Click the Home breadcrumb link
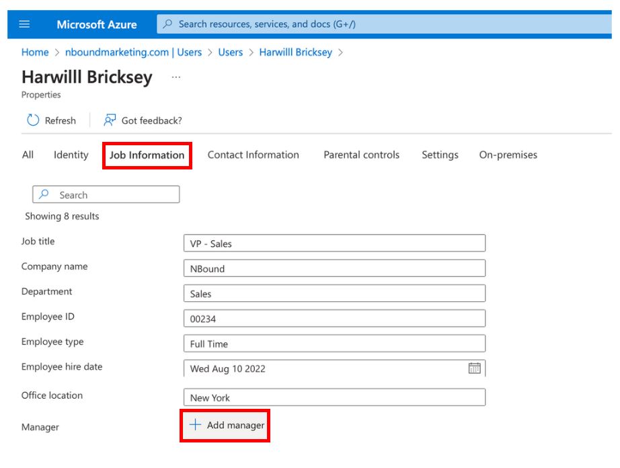 [x=35, y=52]
